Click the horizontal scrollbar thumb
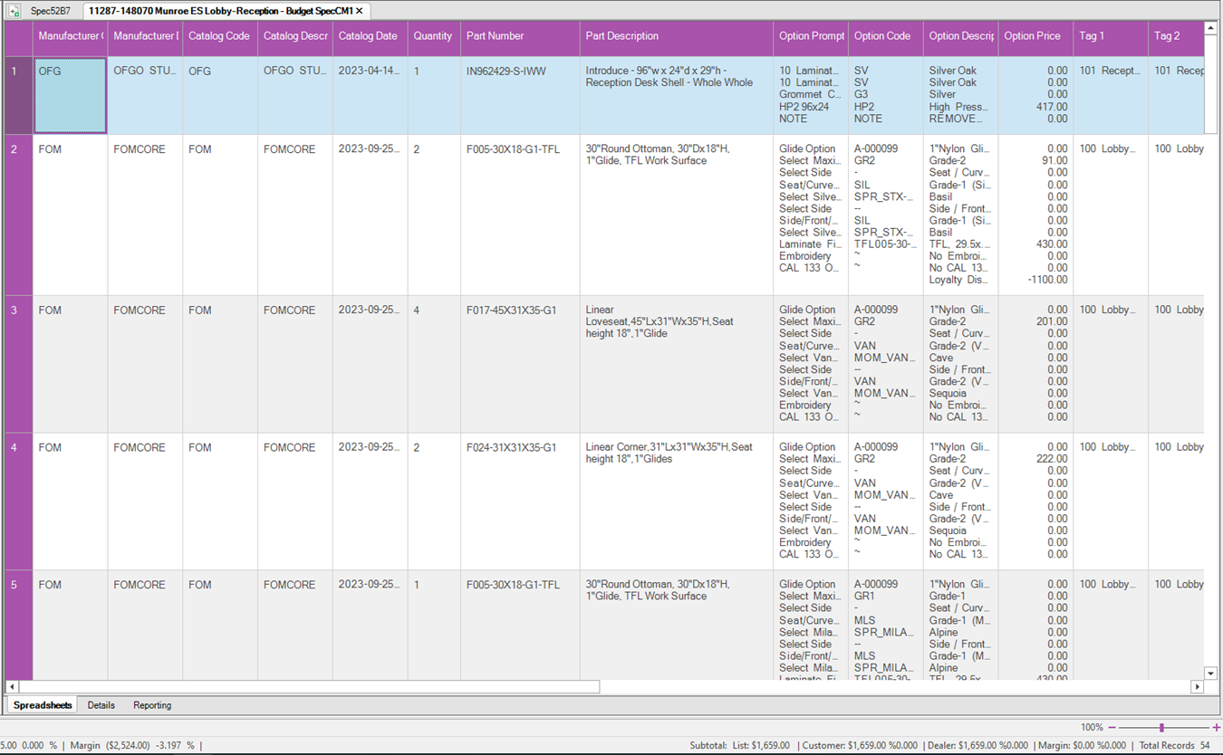The height and width of the screenshot is (755, 1223). (x=309, y=687)
